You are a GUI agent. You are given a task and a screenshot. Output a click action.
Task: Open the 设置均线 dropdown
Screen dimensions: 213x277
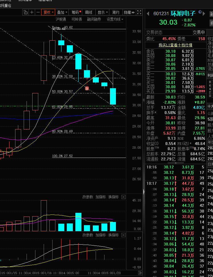tap(115, 19)
